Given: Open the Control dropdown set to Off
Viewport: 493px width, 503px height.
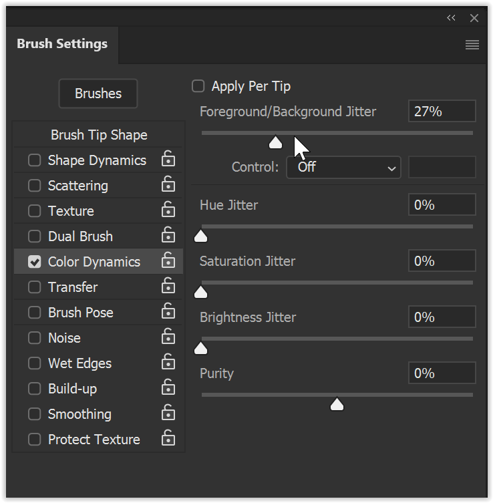Looking at the screenshot, I should (343, 167).
